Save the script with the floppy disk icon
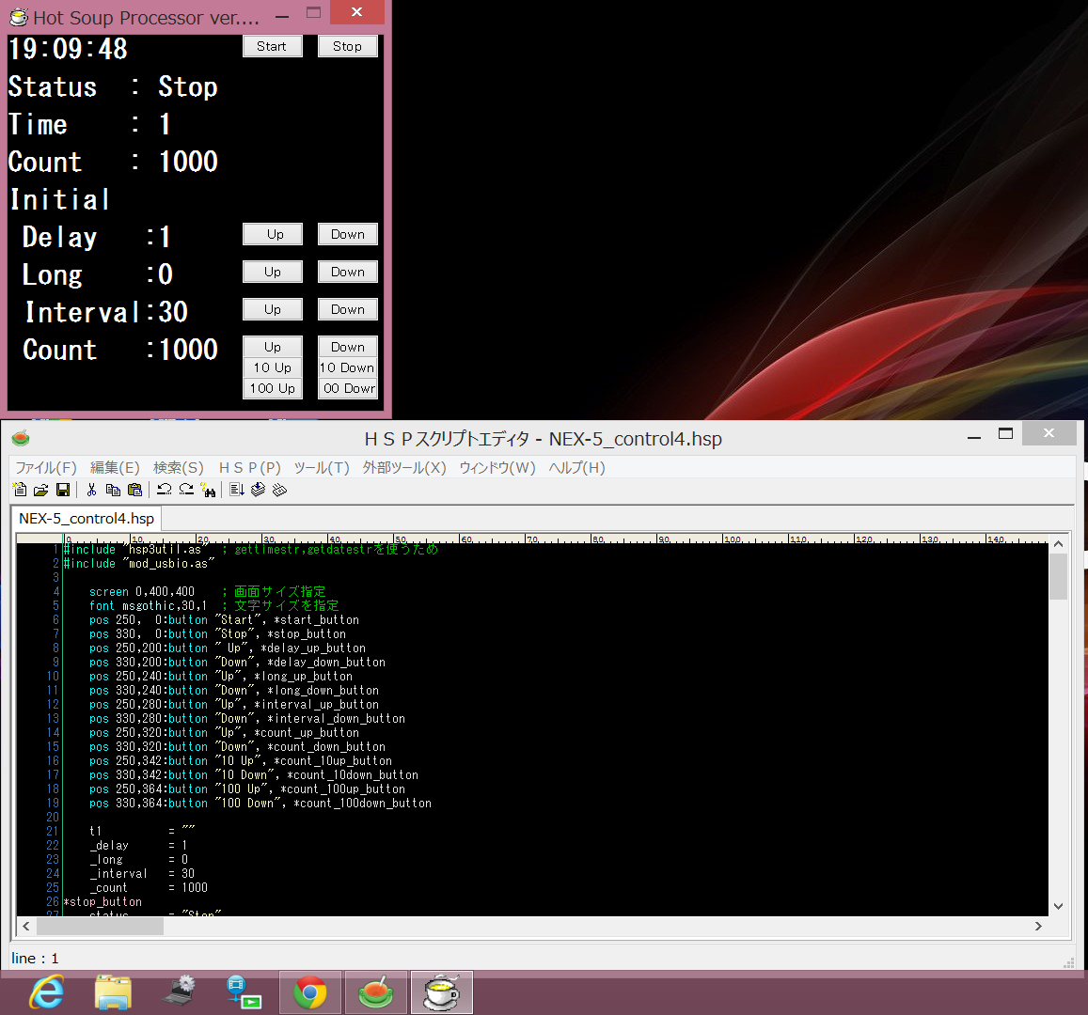The image size is (1088, 1015). [x=62, y=490]
